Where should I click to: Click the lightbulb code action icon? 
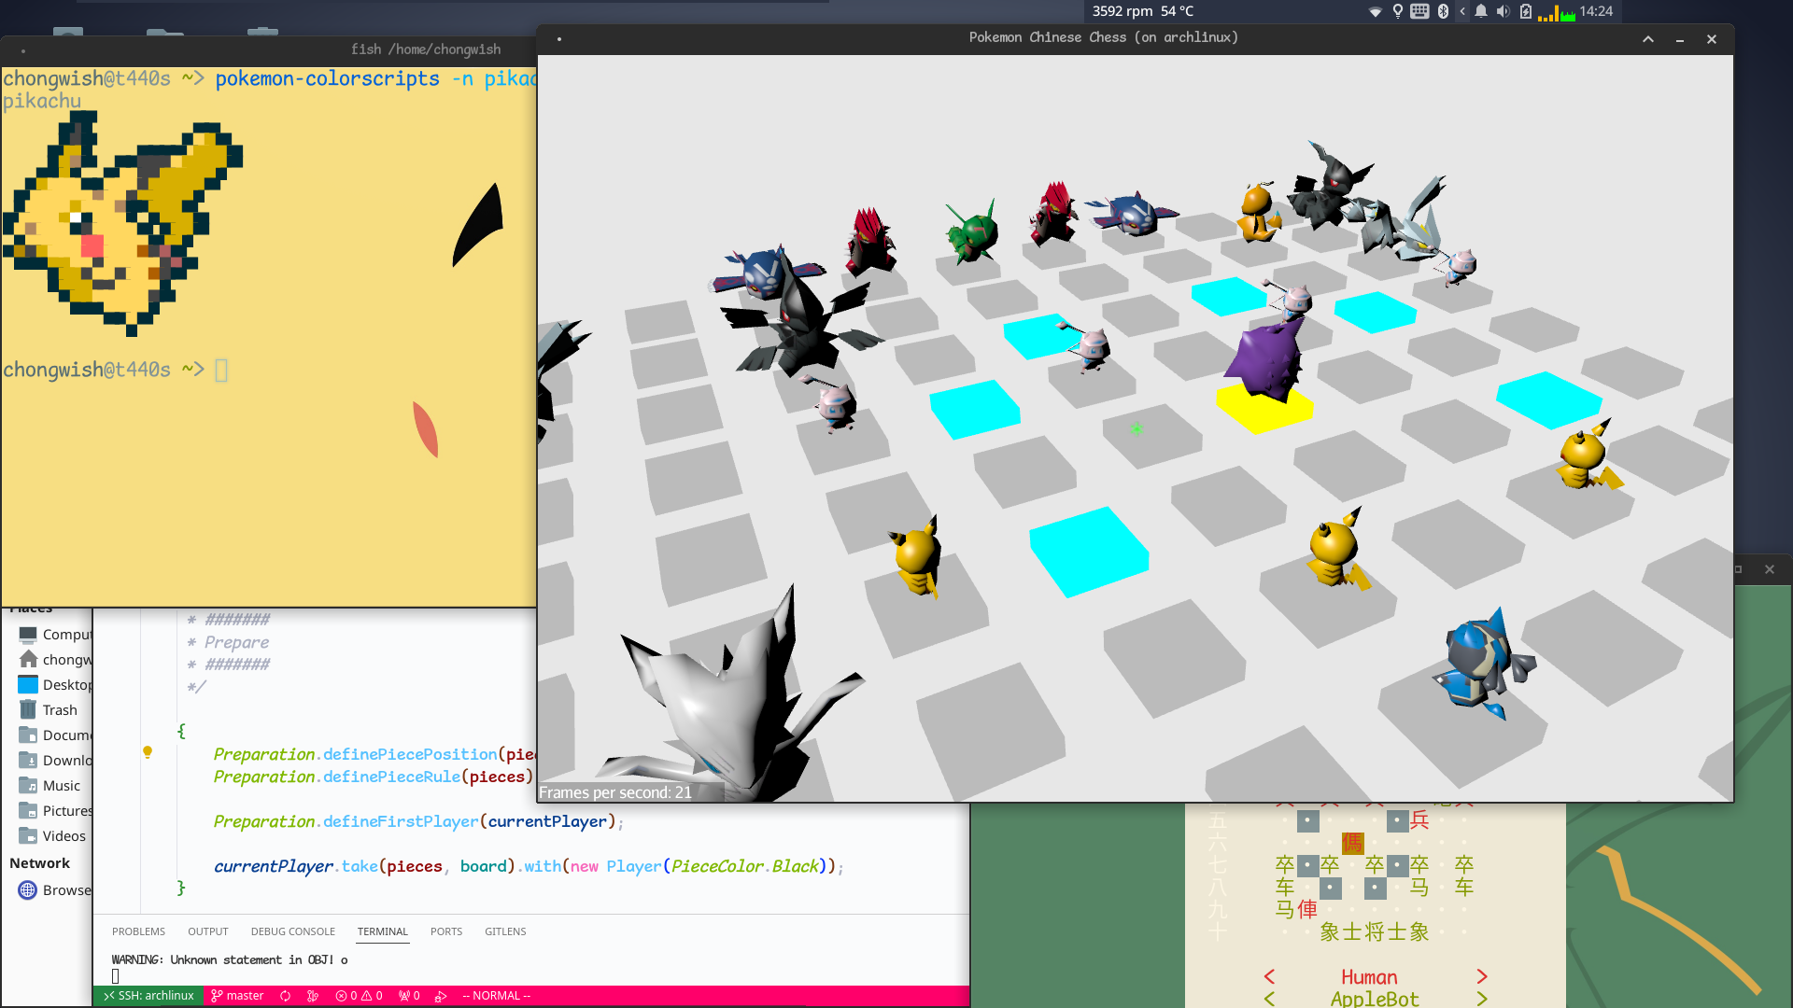click(x=148, y=752)
